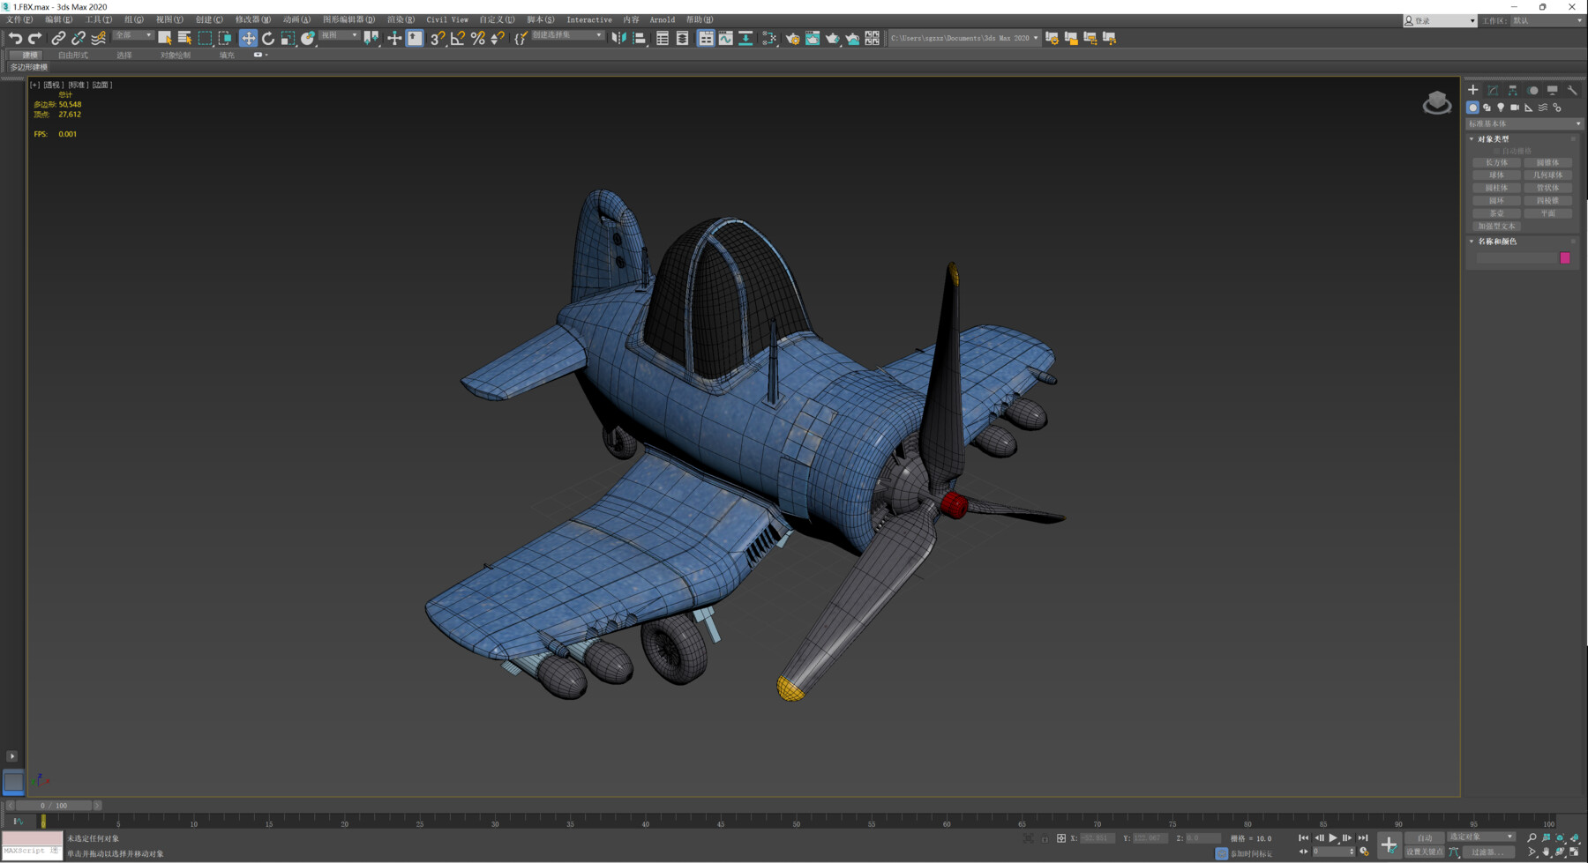Select the Cameras category icon
Viewport: 1588px width, 863px height.
pyautogui.click(x=1515, y=108)
